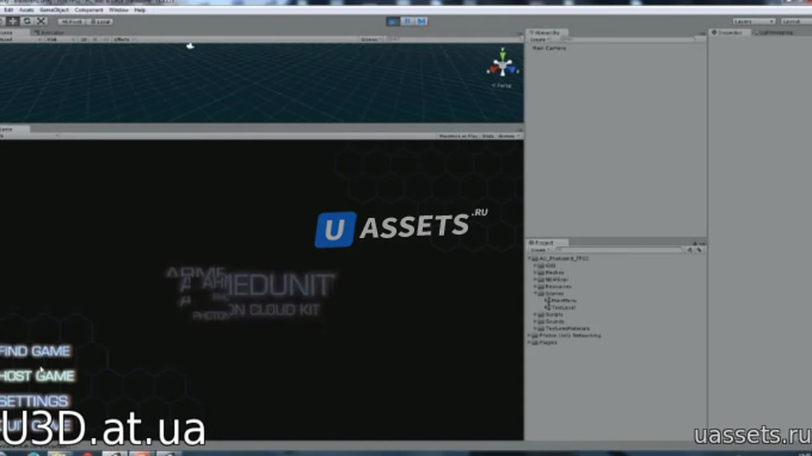Open the Create dropdown in Project panel
Screen dimensions: 812x456
click(x=539, y=250)
